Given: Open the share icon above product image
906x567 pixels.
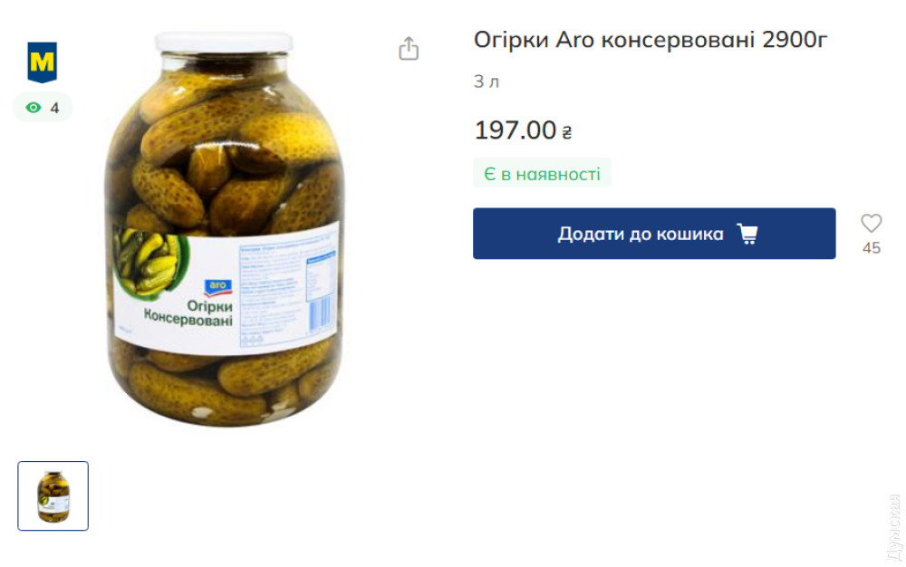Looking at the screenshot, I should [x=409, y=49].
